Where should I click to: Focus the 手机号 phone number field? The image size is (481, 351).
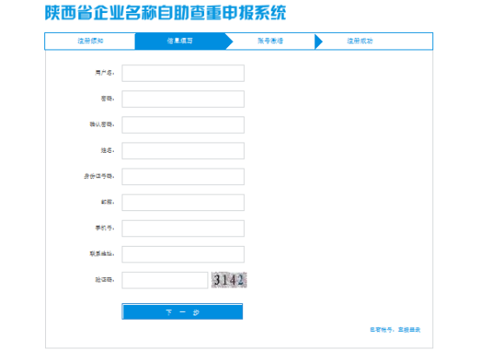183,228
